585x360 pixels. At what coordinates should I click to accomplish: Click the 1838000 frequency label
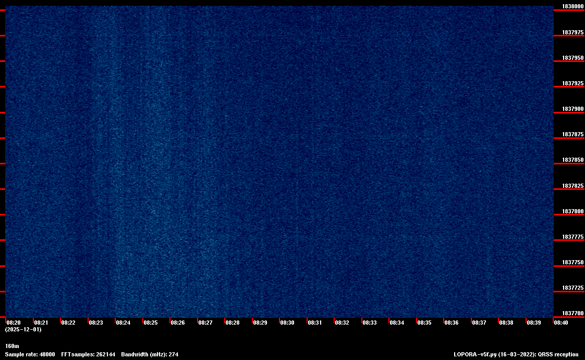pyautogui.click(x=572, y=7)
